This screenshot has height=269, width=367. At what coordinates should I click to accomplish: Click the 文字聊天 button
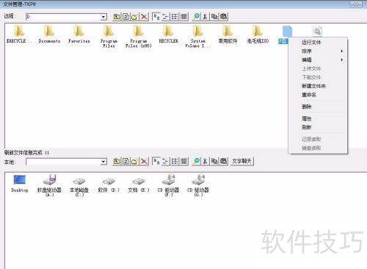click(241, 161)
